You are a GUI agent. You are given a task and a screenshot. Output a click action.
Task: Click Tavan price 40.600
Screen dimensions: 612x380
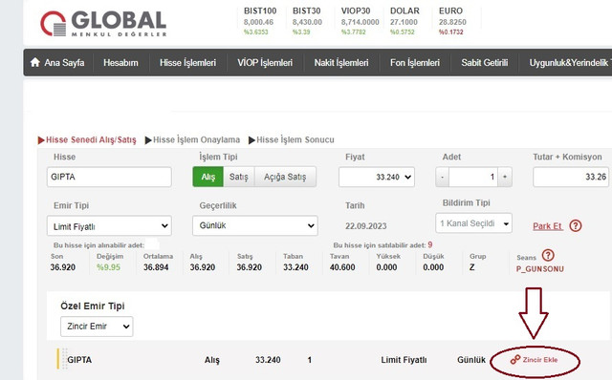click(x=342, y=267)
